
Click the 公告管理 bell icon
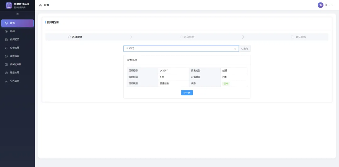click(x=6, y=48)
